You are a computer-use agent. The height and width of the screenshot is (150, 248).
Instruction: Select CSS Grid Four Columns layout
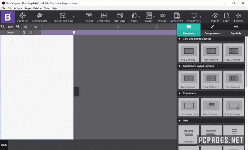coord(234,53)
